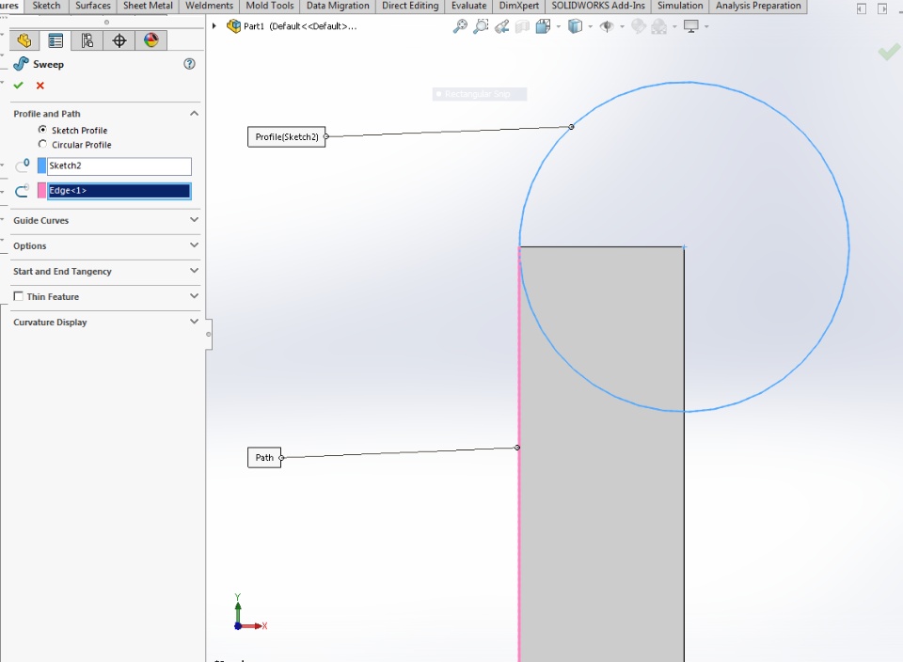Click Edit Appearance icon
This screenshot has width=903, height=662.
[638, 26]
